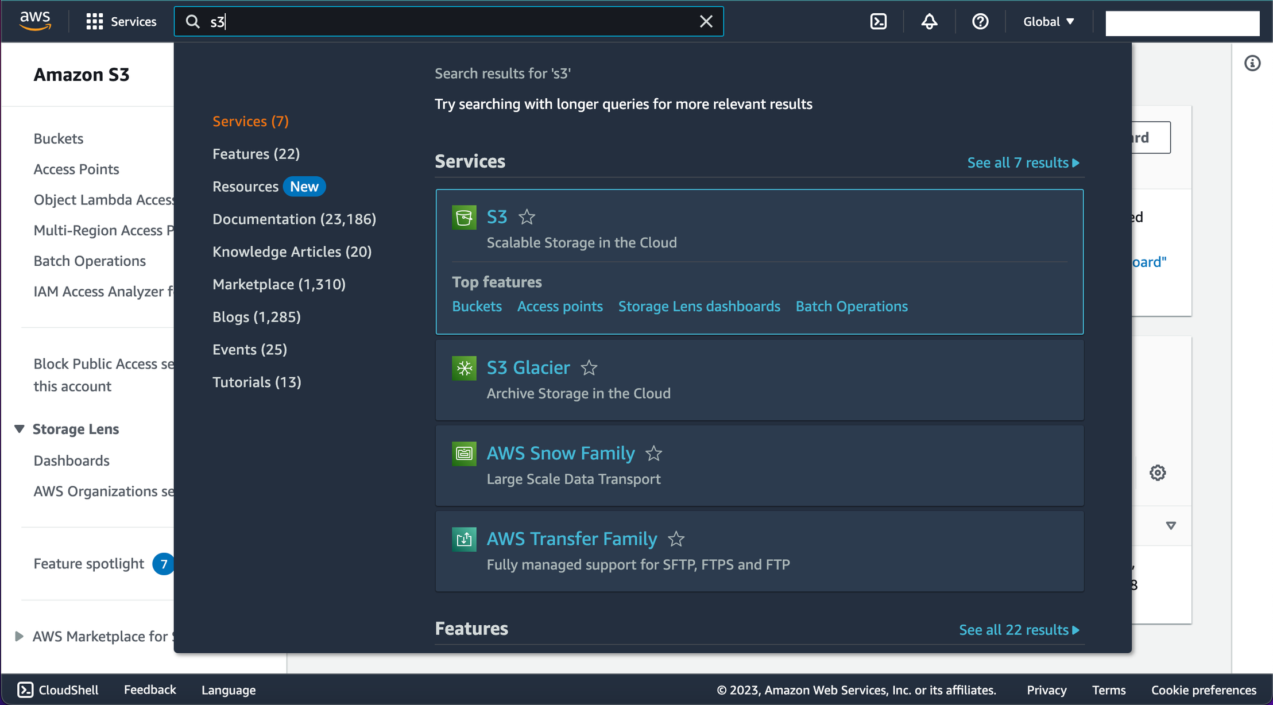This screenshot has height=705, width=1273.
Task: Open Object Lambda Access Points sidebar item
Action: [103, 200]
